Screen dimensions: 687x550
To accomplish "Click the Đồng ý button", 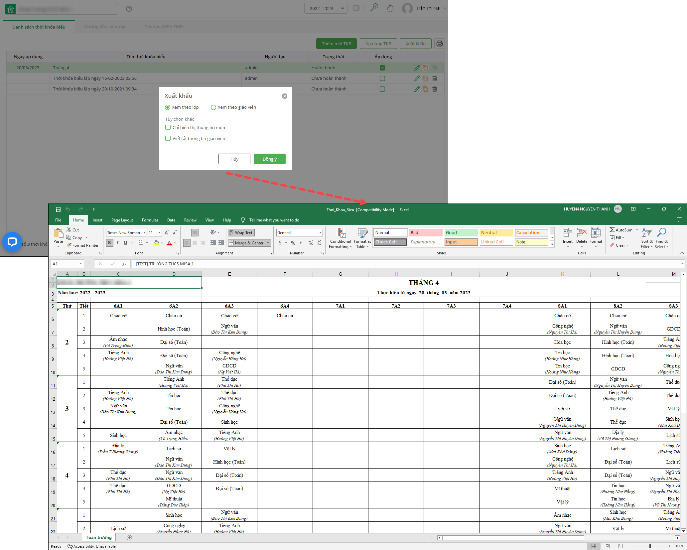I will click(269, 159).
